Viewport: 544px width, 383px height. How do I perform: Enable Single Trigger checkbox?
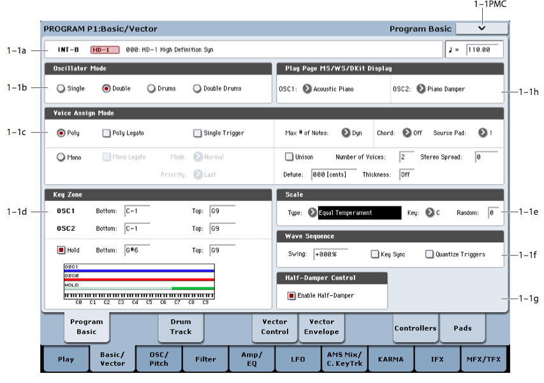point(198,133)
